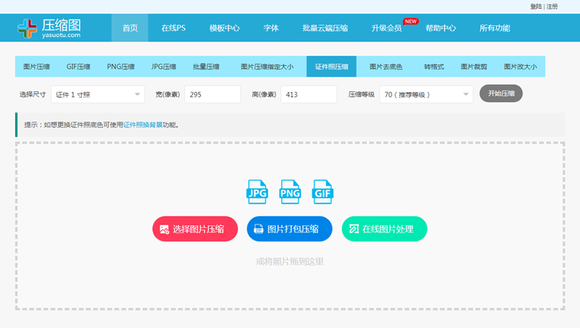Open 帮助中心 in the navigation bar
This screenshot has height=328, width=580.
[x=441, y=28]
